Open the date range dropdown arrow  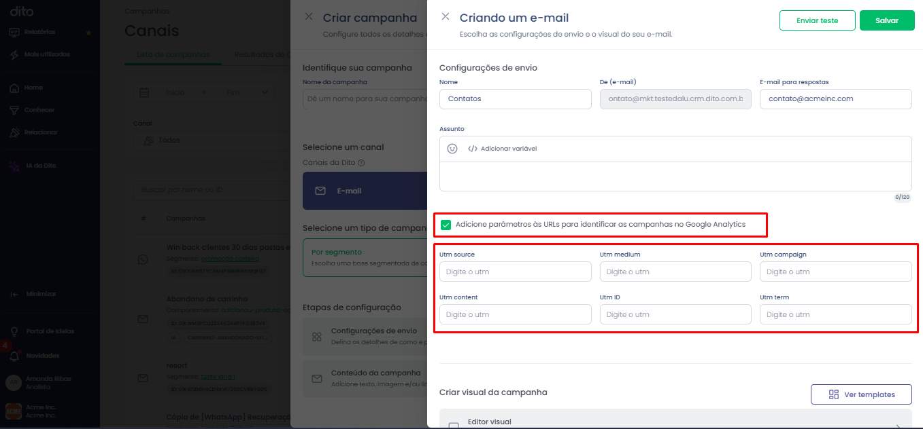click(x=265, y=92)
